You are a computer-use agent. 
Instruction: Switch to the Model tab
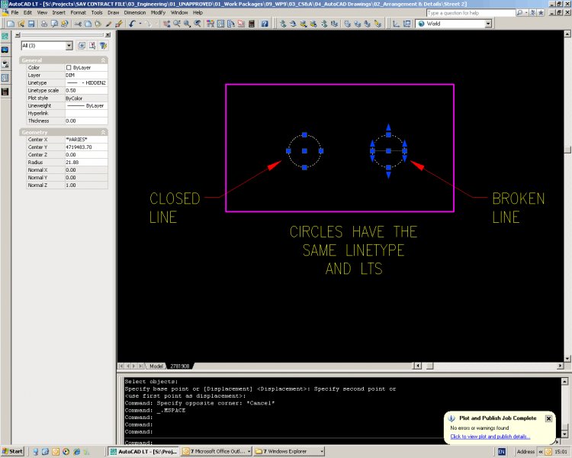point(156,366)
